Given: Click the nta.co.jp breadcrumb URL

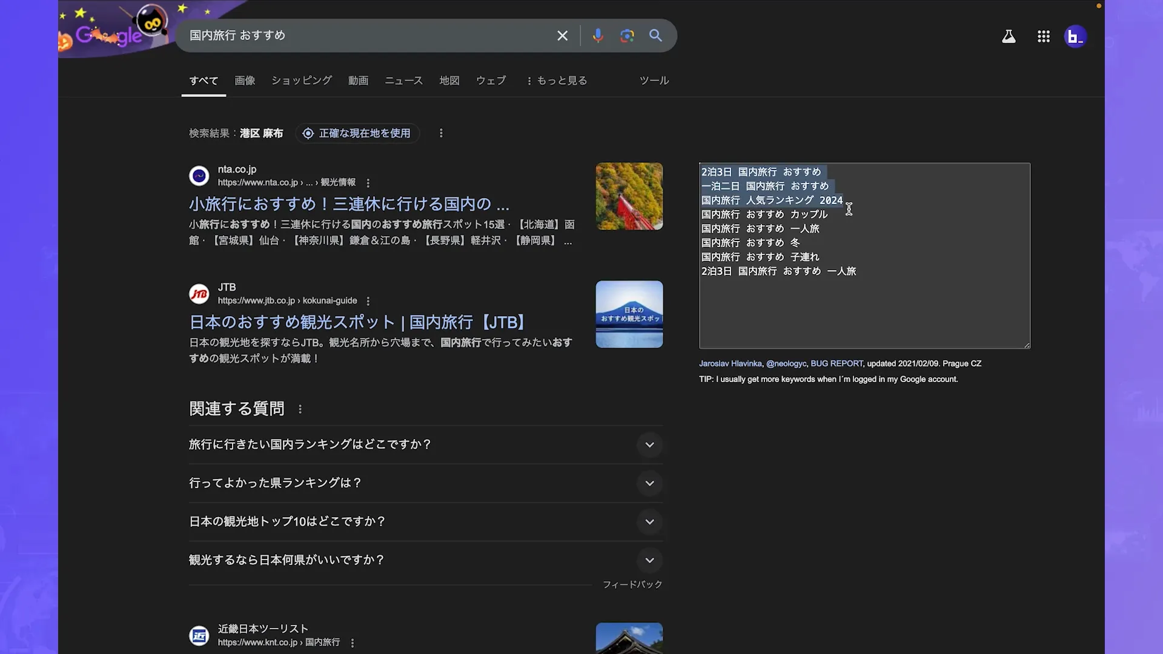Looking at the screenshot, I should [x=287, y=183].
